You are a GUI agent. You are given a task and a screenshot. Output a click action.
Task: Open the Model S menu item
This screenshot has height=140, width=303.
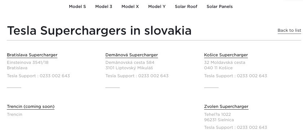tap(77, 6)
